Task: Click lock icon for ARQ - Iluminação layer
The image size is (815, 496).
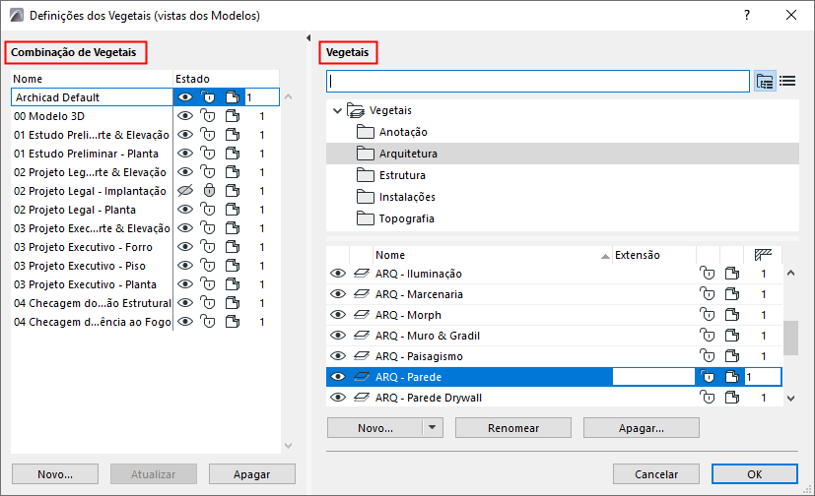Action: click(706, 274)
